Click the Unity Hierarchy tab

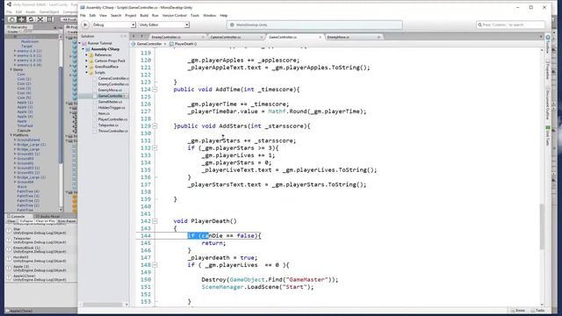pos(18,27)
